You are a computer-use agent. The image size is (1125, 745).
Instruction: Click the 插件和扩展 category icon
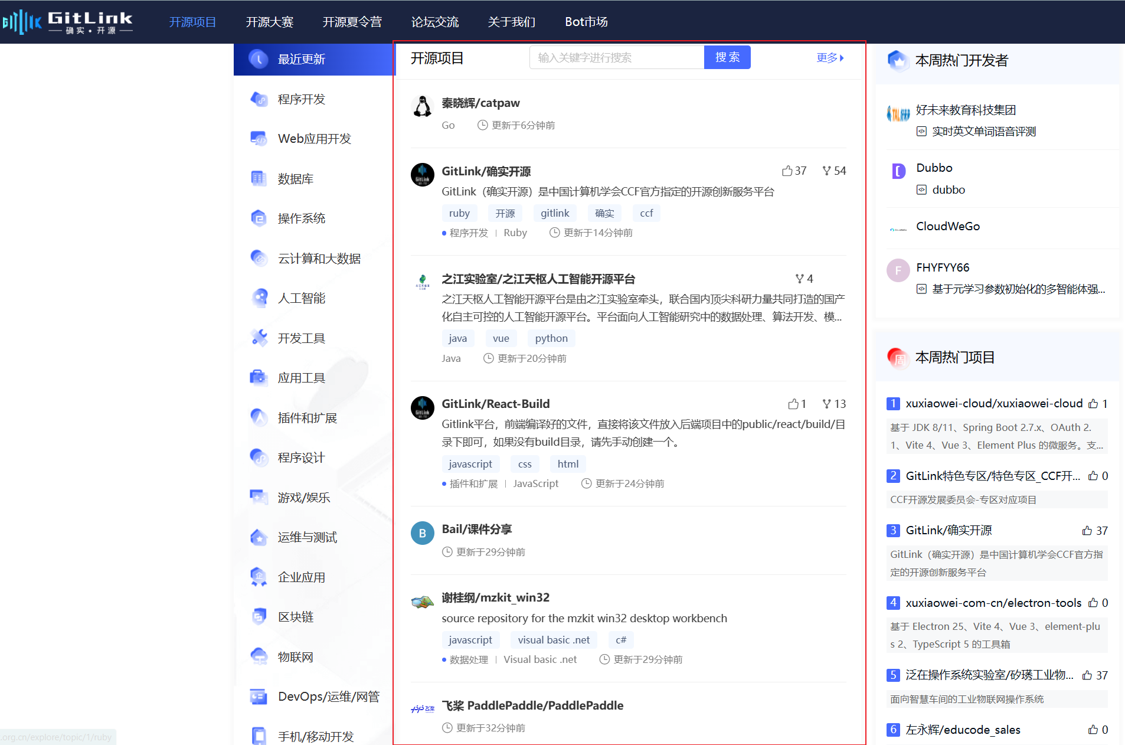coord(259,417)
